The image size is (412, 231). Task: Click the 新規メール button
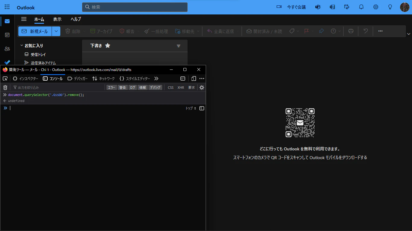click(35, 31)
